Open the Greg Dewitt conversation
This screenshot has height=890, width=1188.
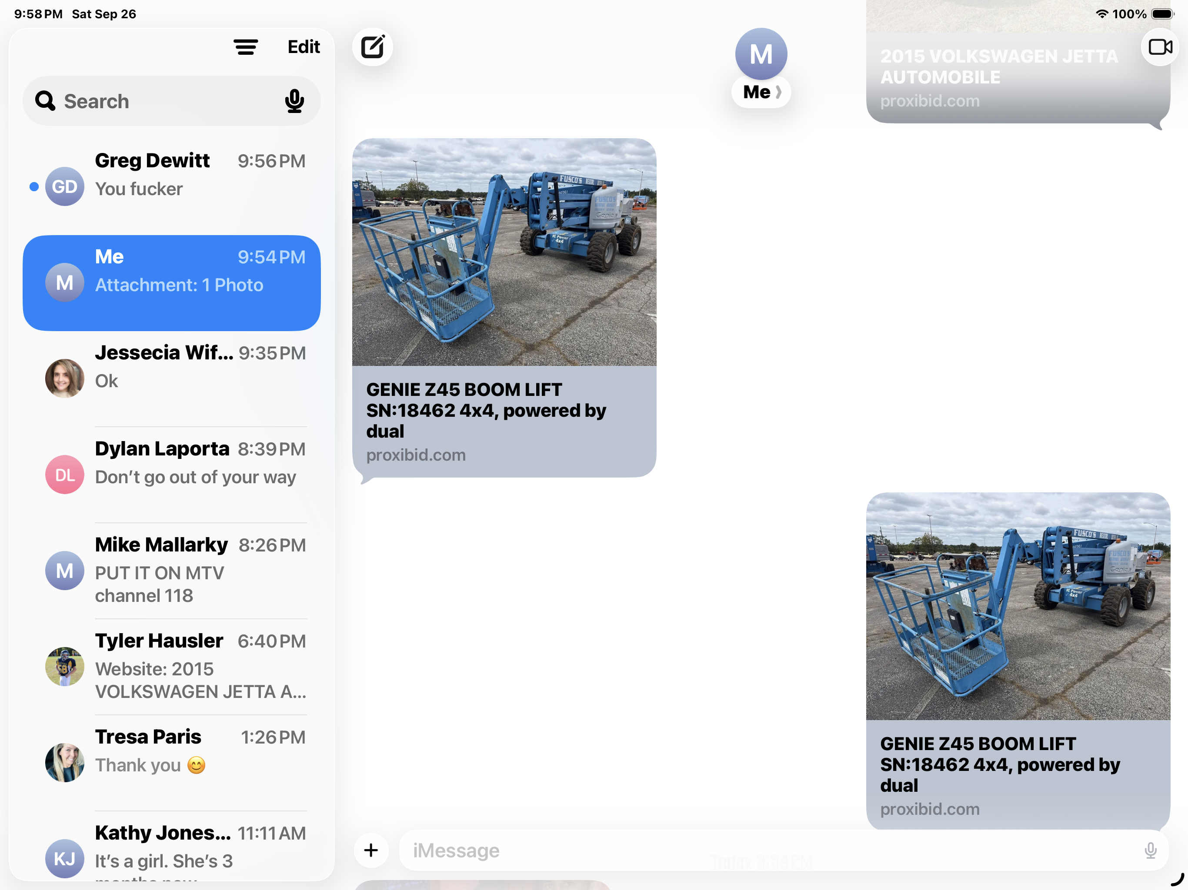(171, 187)
